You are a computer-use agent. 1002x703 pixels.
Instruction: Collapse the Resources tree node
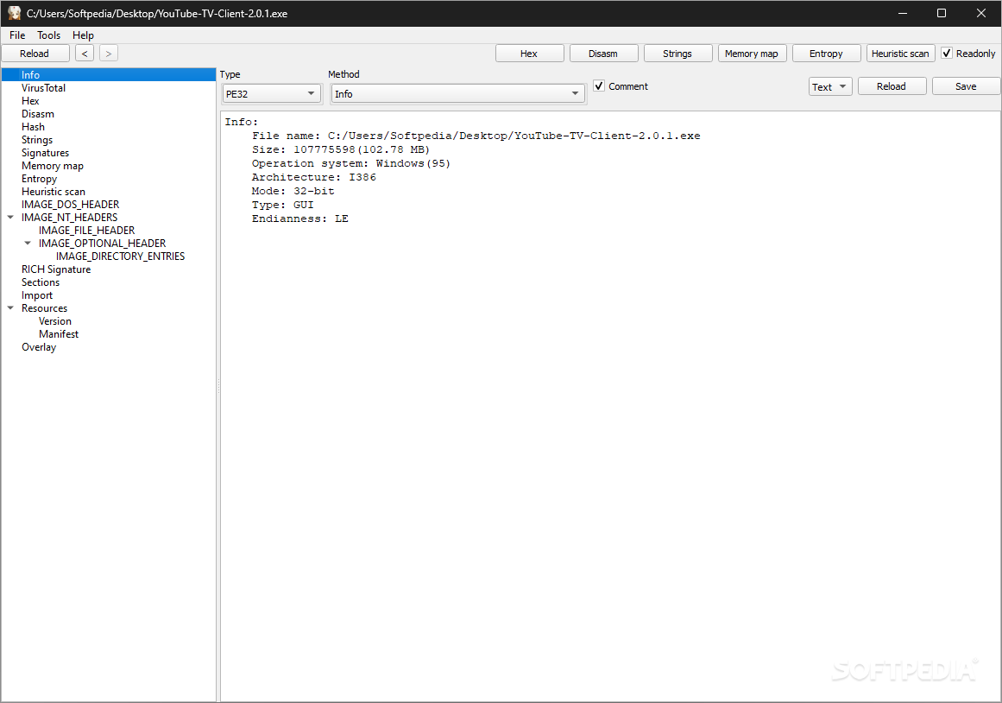coord(10,308)
